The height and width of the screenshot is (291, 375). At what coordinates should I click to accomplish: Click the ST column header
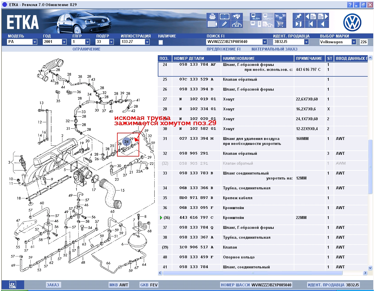pos(330,58)
